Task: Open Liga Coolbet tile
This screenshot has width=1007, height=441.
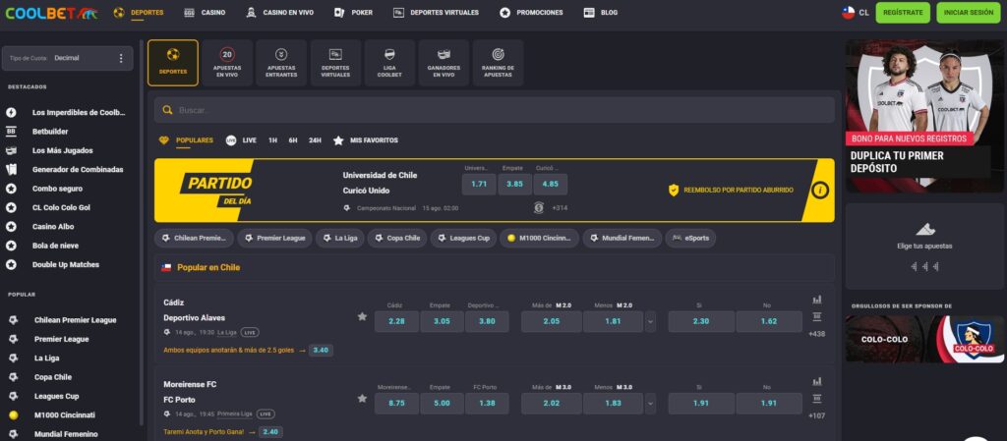Action: pyautogui.click(x=389, y=63)
